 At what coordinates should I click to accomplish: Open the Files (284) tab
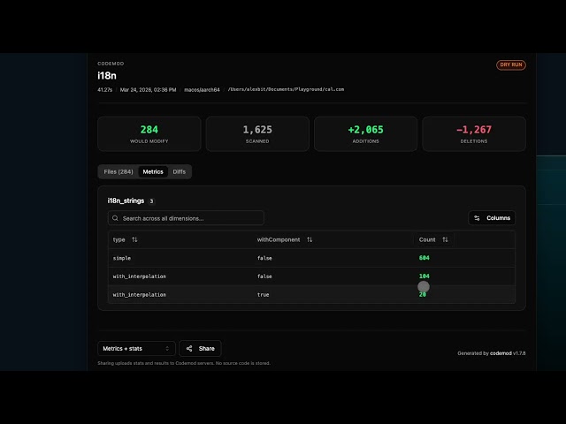(119, 171)
